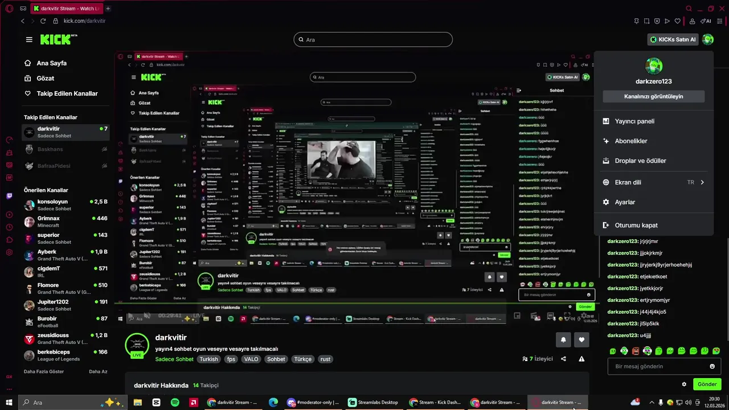Open the Kick hamburger sidebar menu
This screenshot has width=729, height=410.
coord(29,39)
